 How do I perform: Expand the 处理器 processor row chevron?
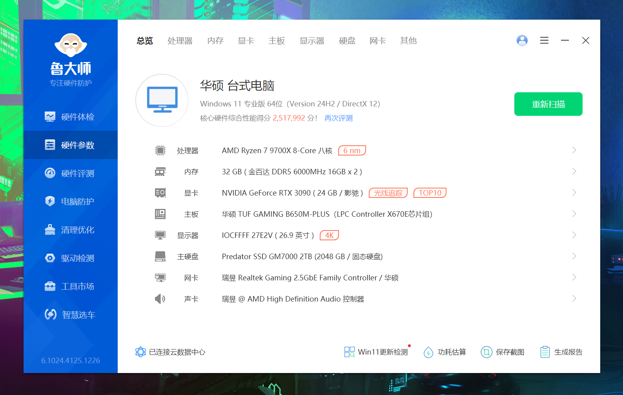[574, 150]
